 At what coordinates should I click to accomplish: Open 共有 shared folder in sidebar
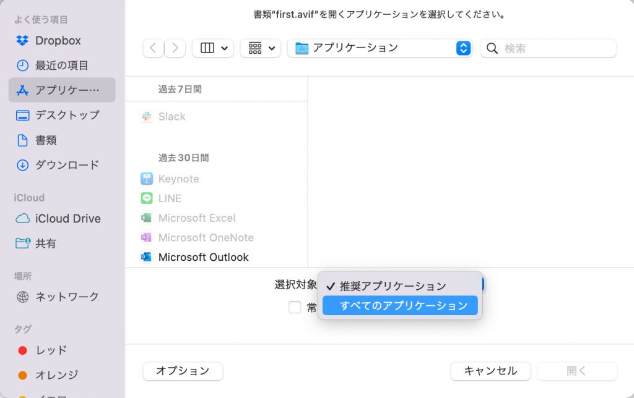pyautogui.click(x=62, y=243)
